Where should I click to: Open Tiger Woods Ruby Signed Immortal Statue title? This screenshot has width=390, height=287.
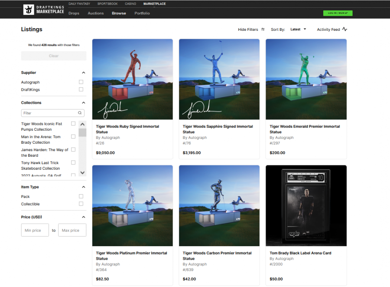point(127,129)
